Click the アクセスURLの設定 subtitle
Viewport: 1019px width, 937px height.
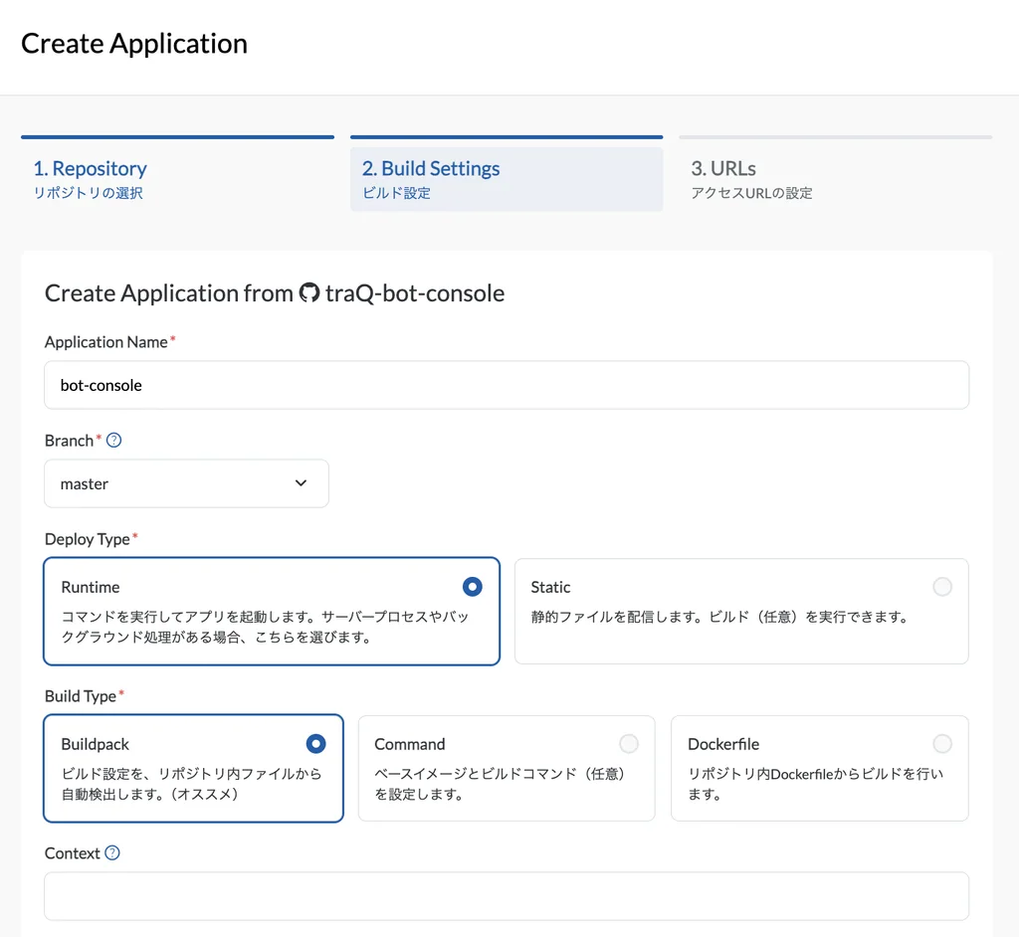click(x=752, y=193)
